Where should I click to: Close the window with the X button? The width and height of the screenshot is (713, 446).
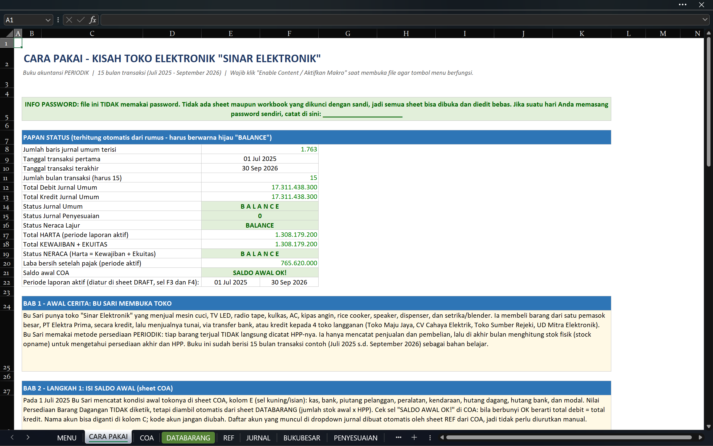click(x=702, y=5)
